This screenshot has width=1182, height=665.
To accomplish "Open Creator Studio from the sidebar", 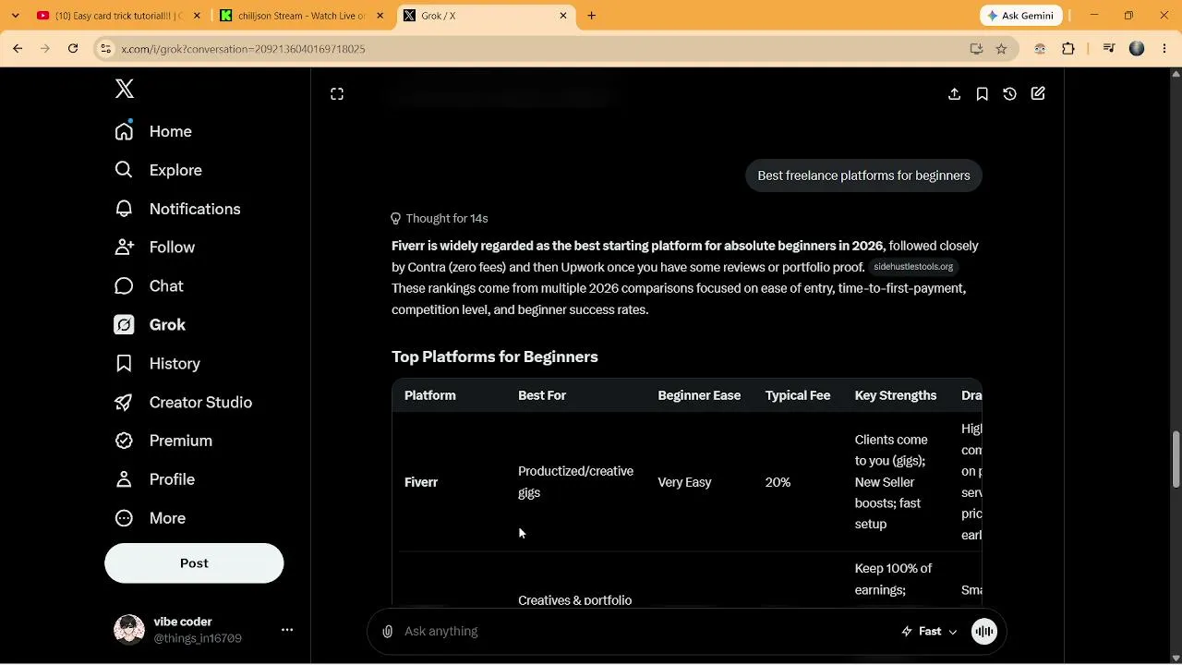I will coord(183,403).
